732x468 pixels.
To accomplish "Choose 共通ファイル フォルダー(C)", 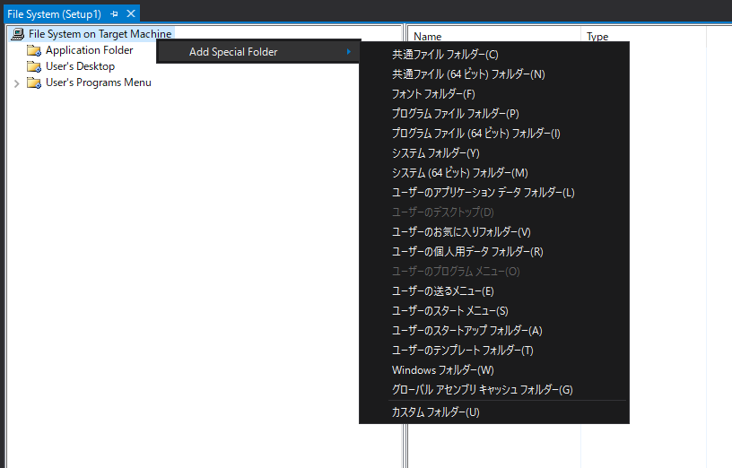I will 494,55.
